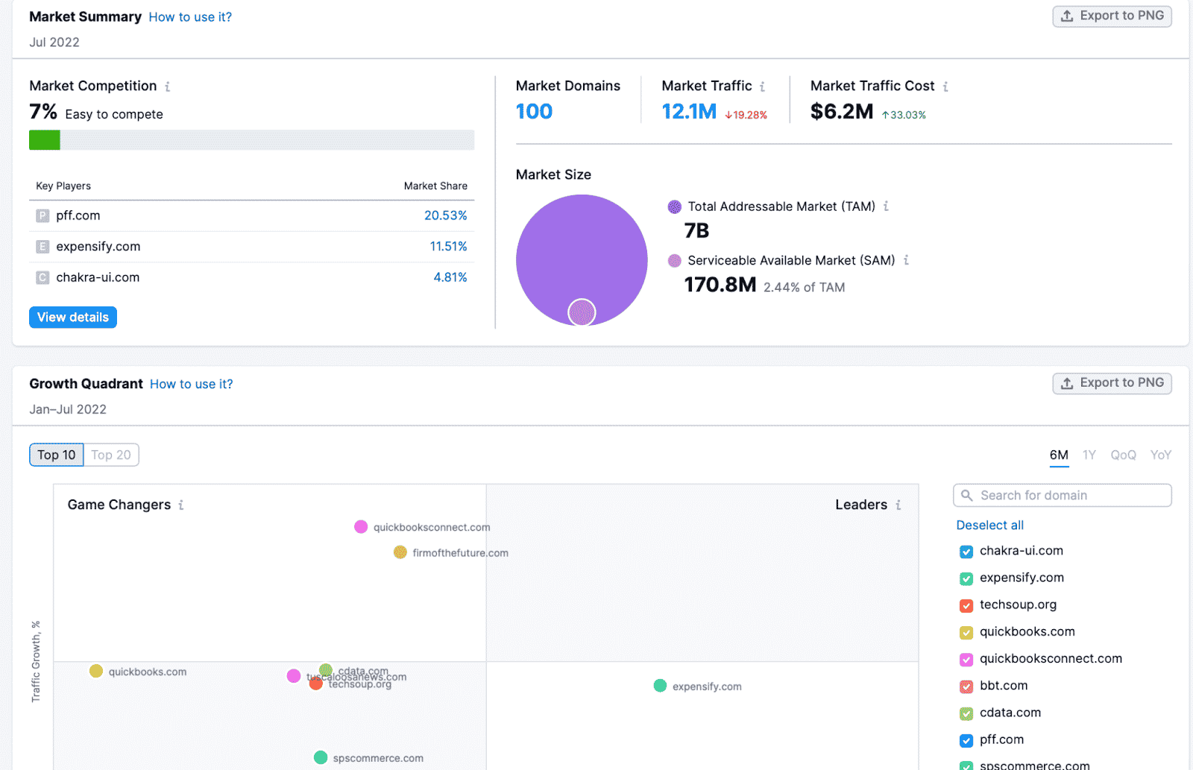1193x770 pixels.
Task: Click the expensify.com name in Key Players
Action: coord(98,247)
